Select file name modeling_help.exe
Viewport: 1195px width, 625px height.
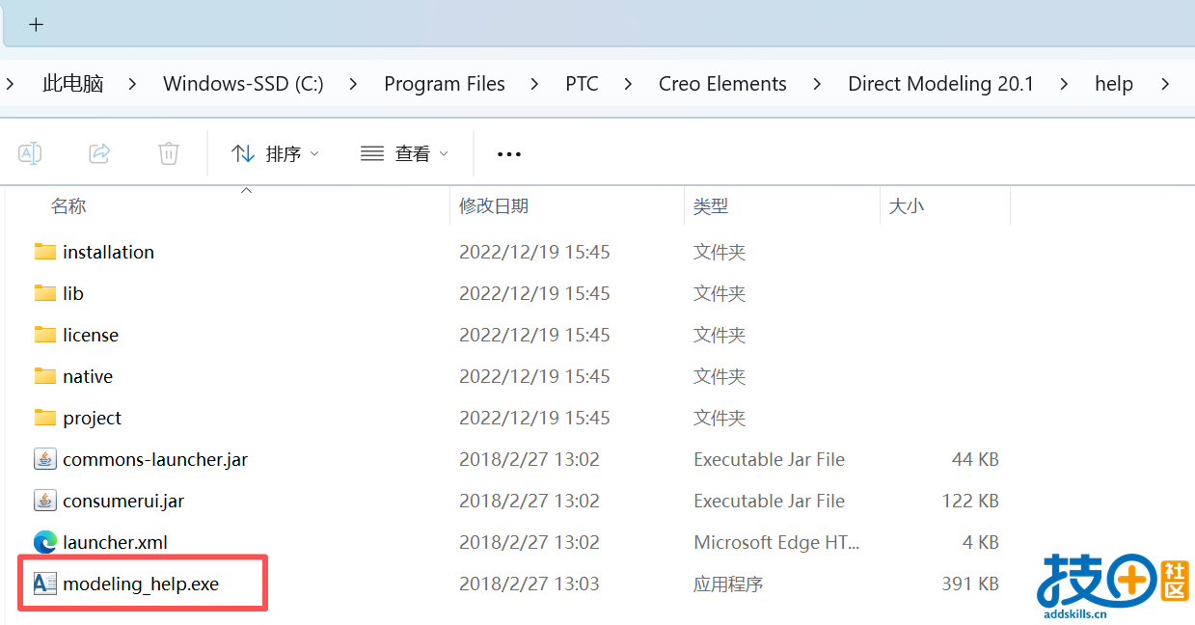coord(141,584)
